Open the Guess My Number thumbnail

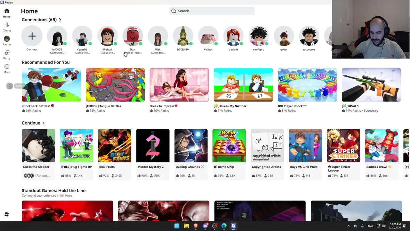coord(243,85)
